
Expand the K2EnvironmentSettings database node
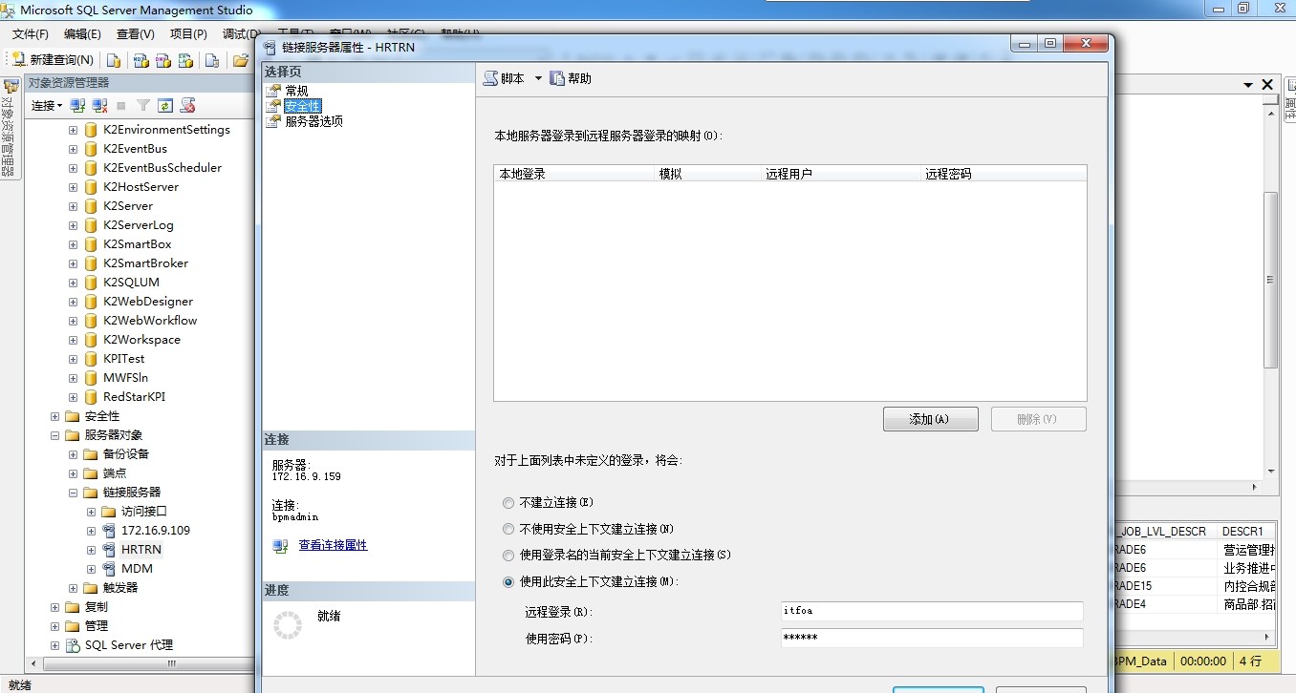point(74,129)
